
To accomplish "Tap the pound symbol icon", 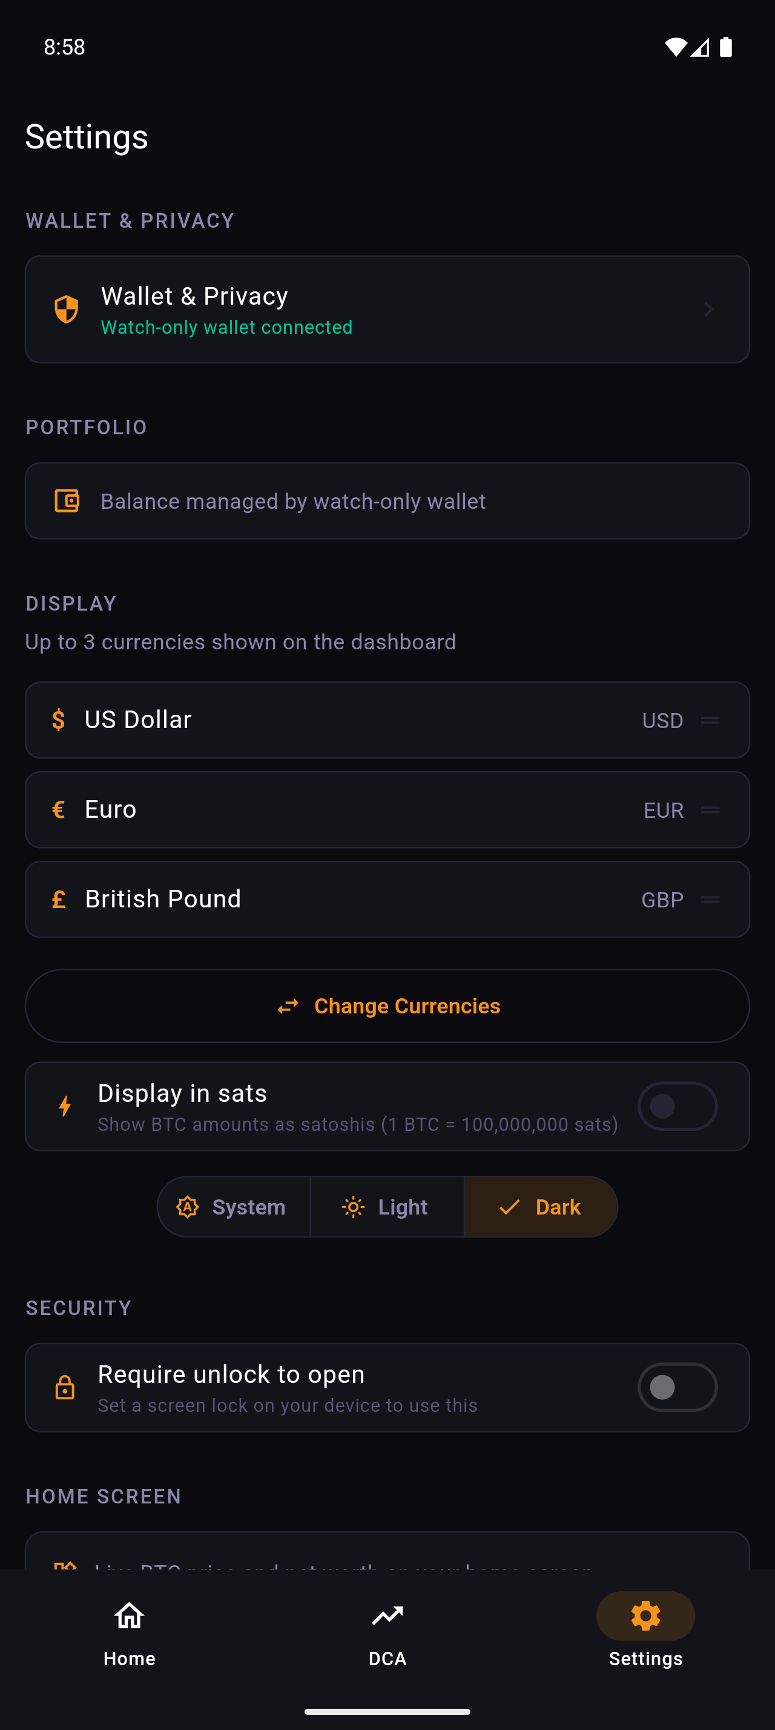I will (58, 900).
